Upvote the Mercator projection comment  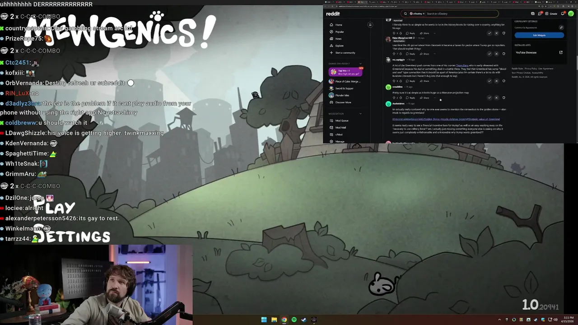click(394, 98)
